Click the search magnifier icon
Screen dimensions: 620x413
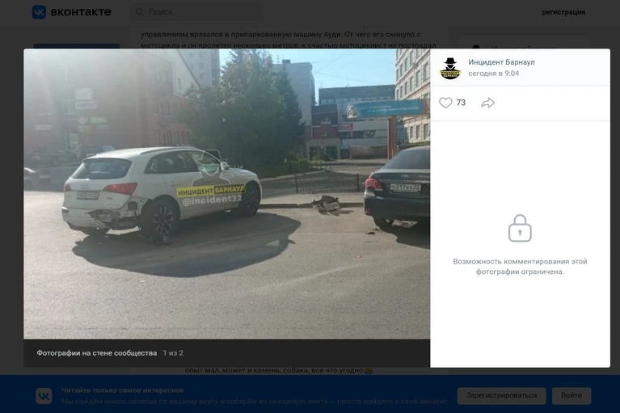[x=140, y=12]
